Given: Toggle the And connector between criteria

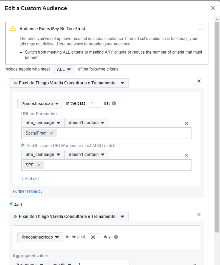Looking at the screenshot, I should [11, 205].
